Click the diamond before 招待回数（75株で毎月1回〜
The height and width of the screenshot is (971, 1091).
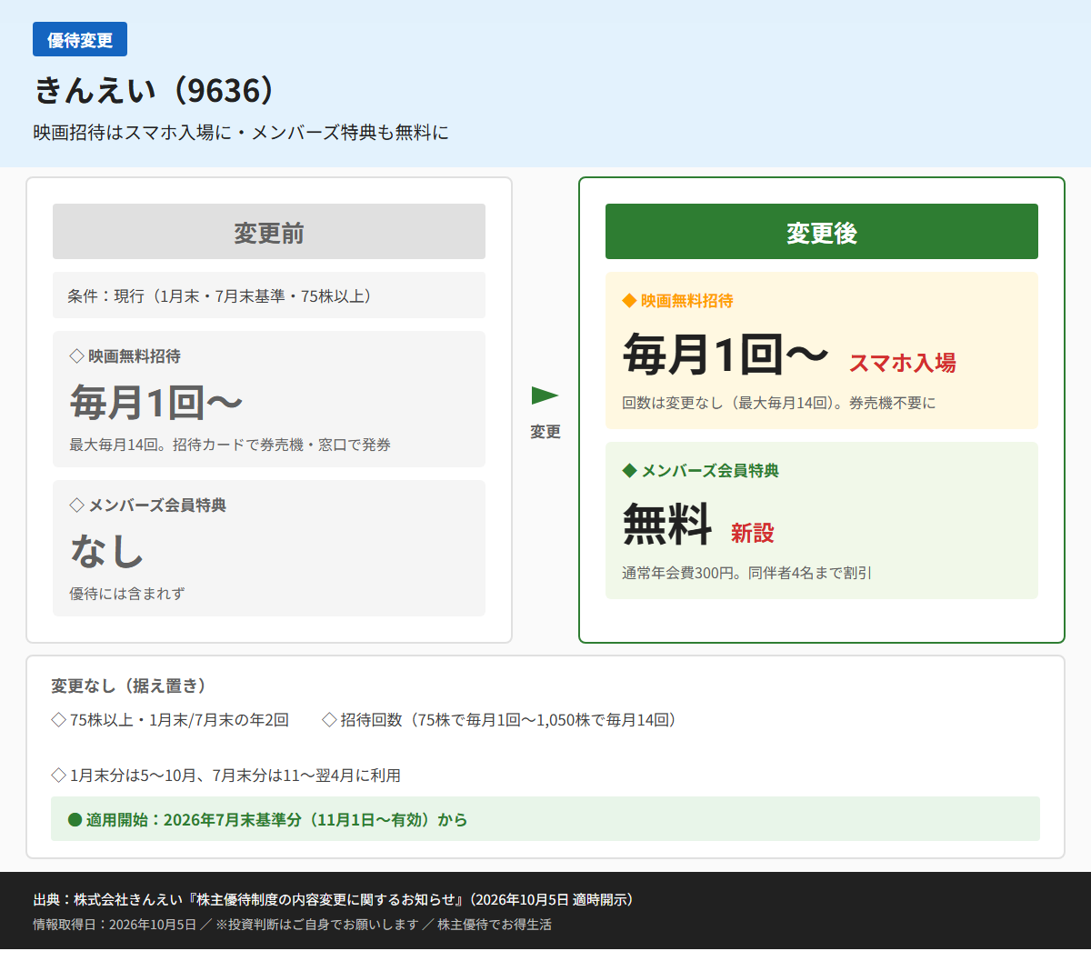[329, 720]
